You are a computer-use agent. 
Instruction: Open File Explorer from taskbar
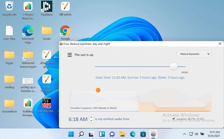(x=122, y=134)
